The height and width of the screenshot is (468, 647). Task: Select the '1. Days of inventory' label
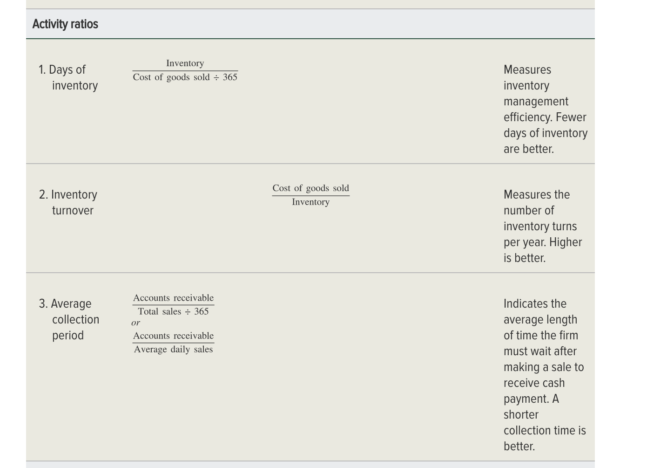pyautogui.click(x=68, y=77)
